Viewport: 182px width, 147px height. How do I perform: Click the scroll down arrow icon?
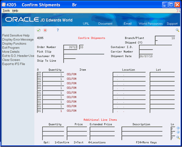point(178,132)
